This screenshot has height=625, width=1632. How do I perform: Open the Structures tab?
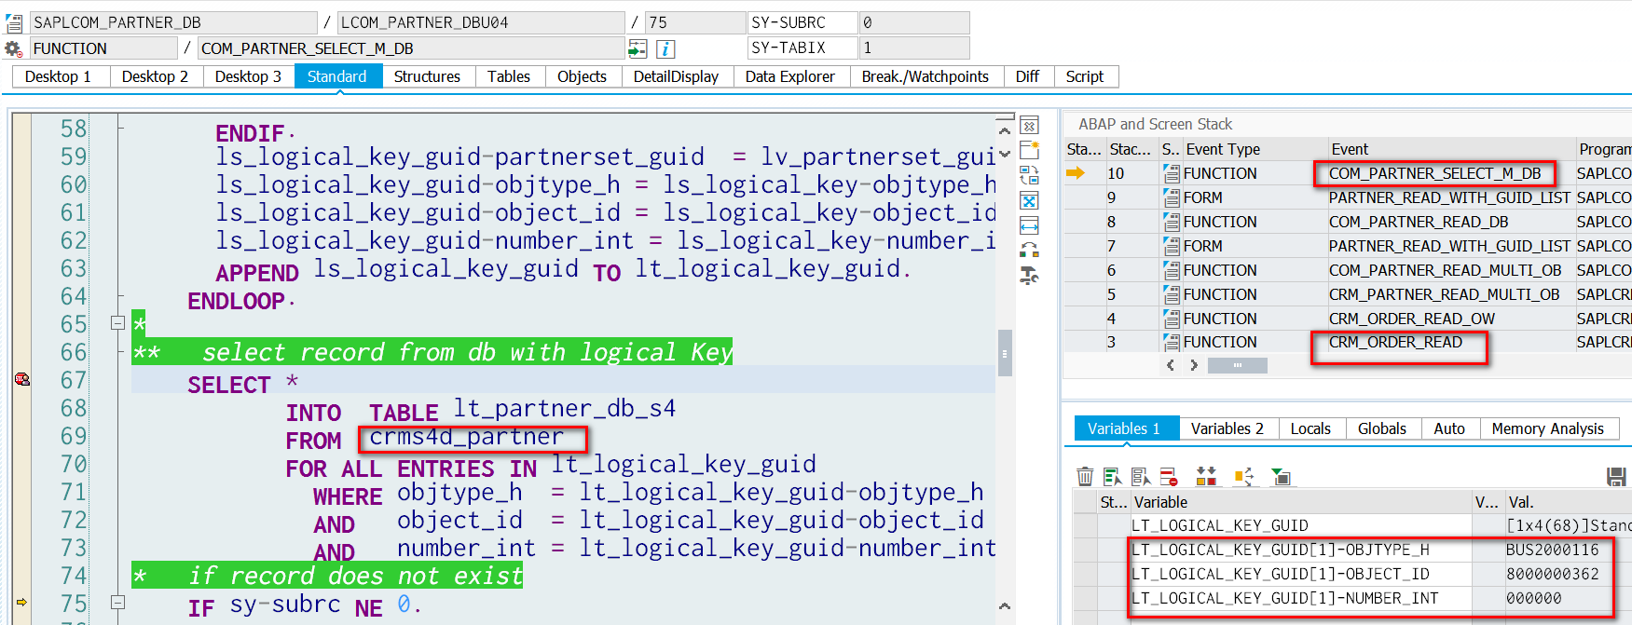[x=427, y=76]
